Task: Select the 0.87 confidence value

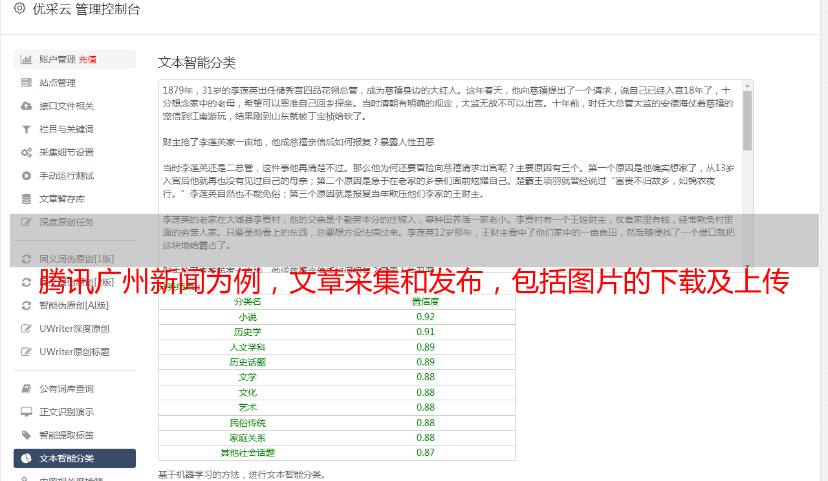Action: [x=426, y=453]
